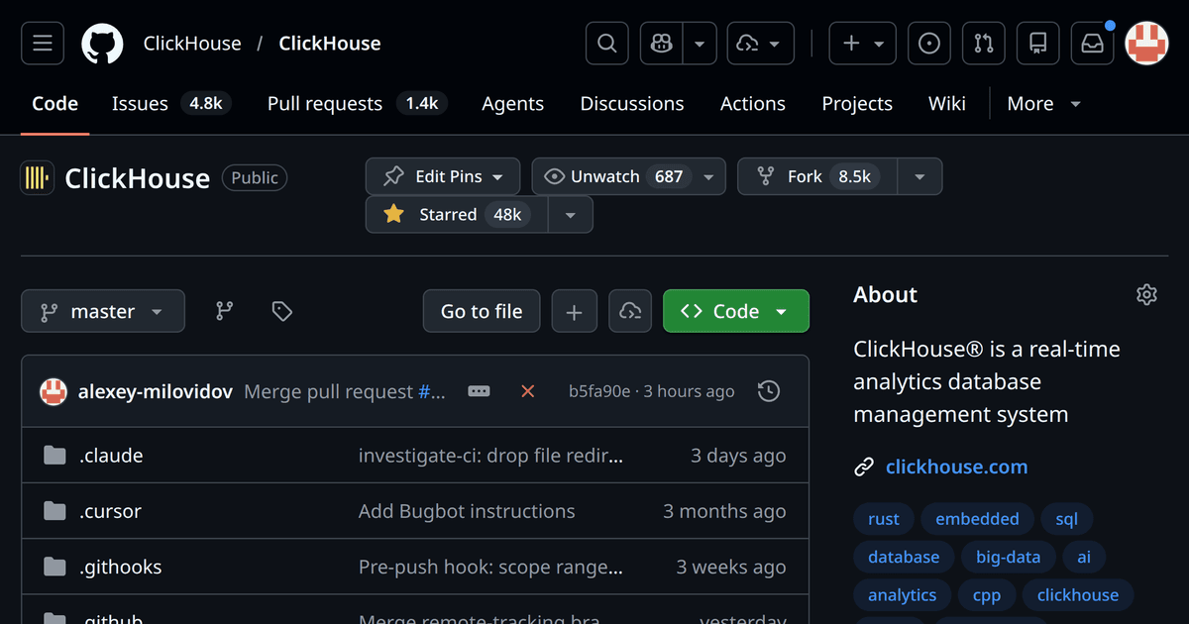This screenshot has height=624, width=1189.
Task: Switch to the Wiki tab
Action: (x=947, y=103)
